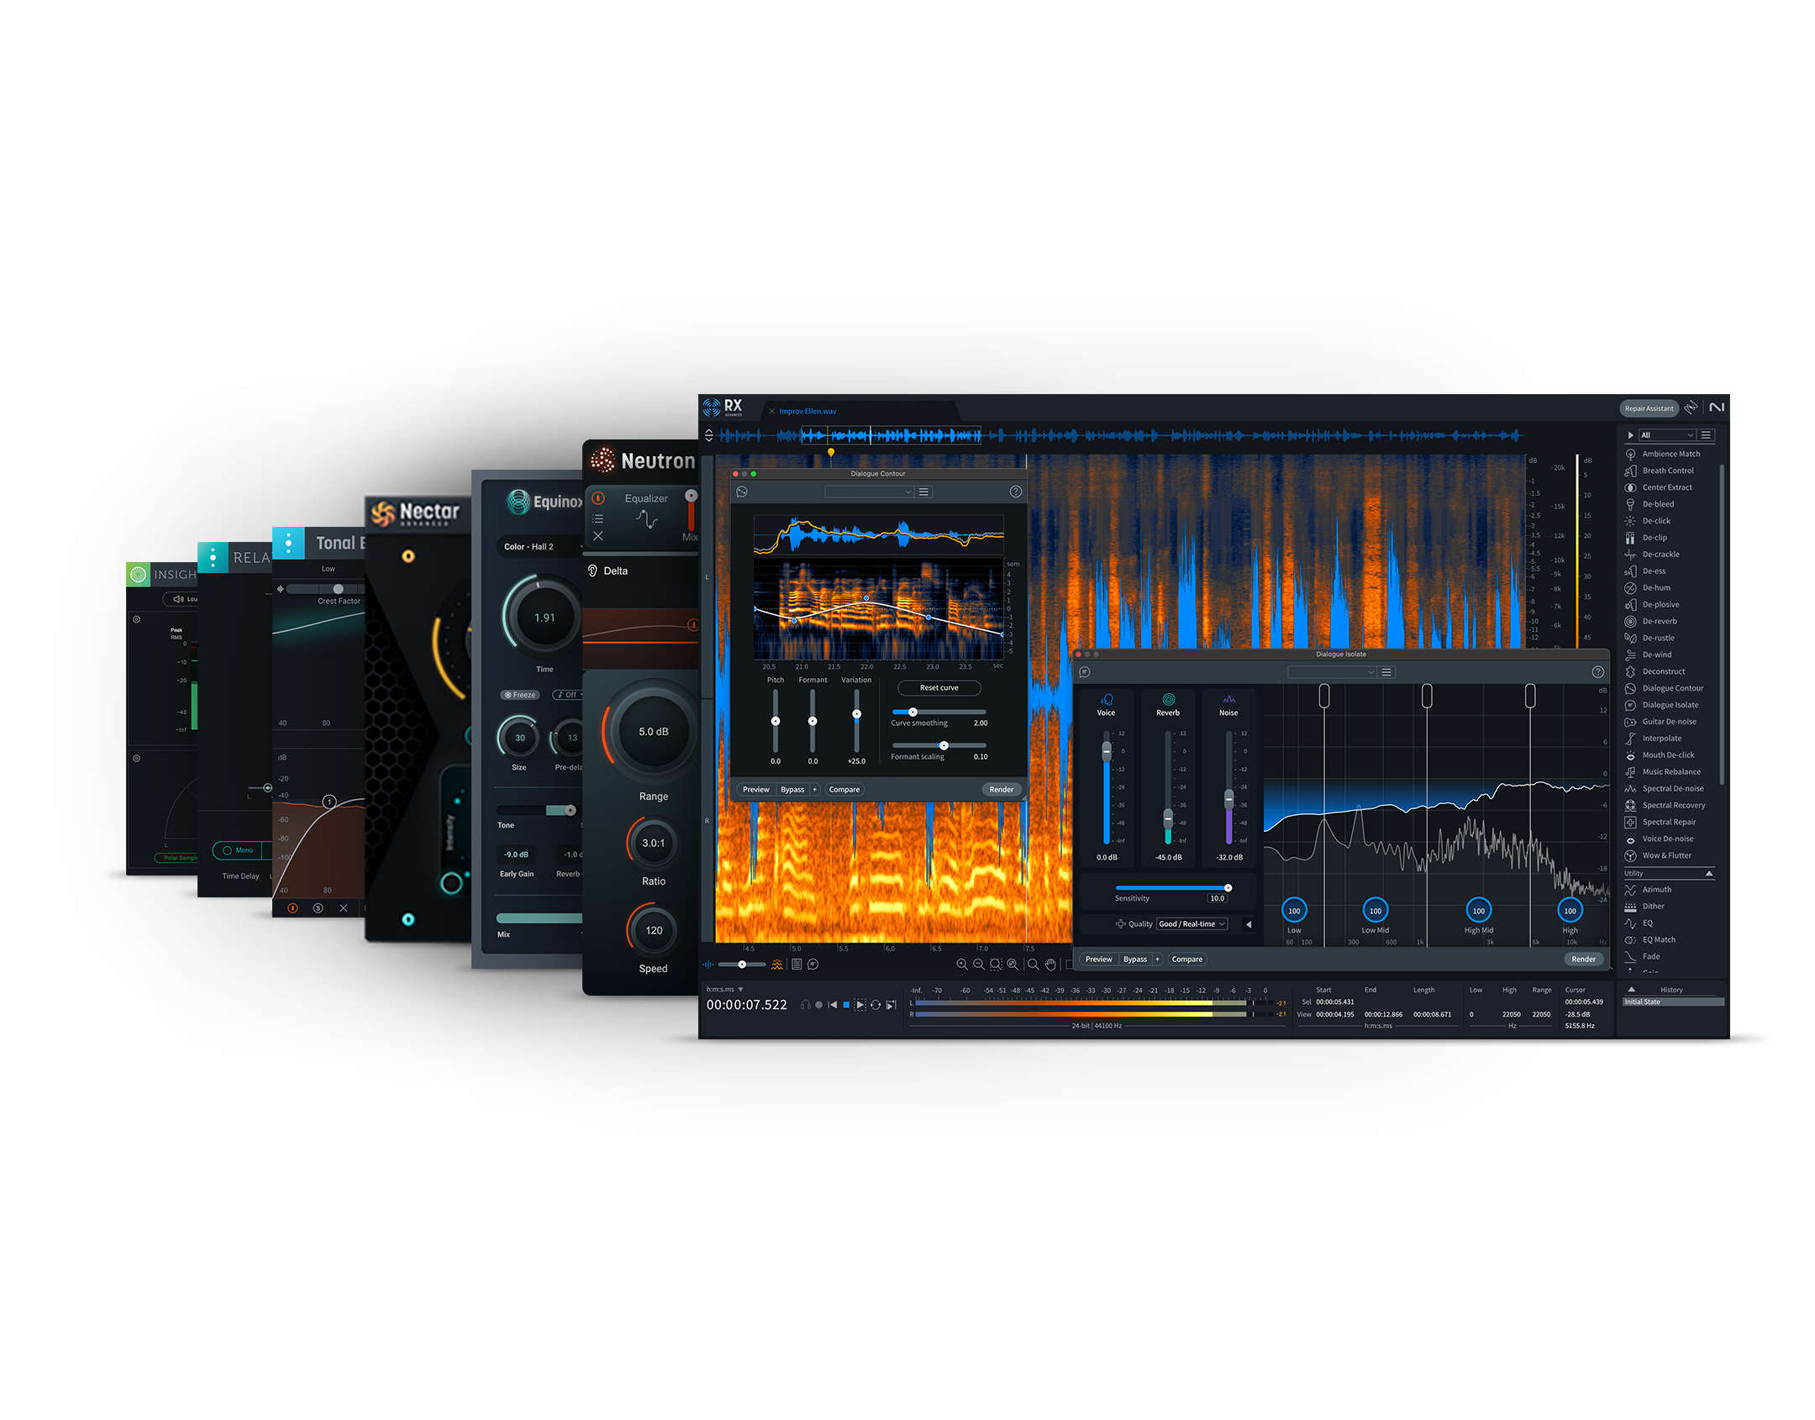
Task: Click help icon in Dialogue Isolate
Action: 1597,672
